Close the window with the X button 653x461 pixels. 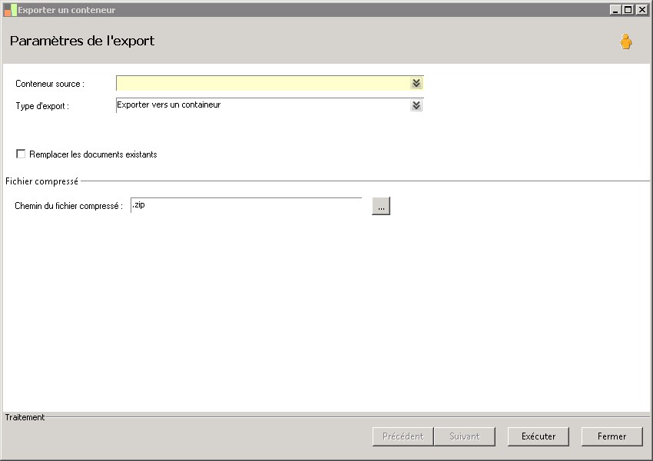[641, 9]
